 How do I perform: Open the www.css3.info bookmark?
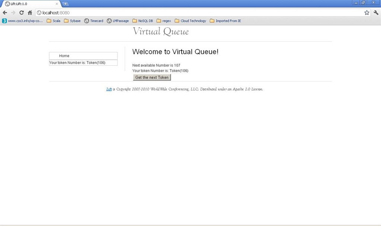point(22,21)
